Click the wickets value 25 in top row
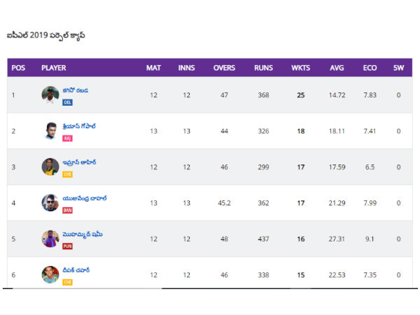The width and height of the screenshot is (420, 315). [x=300, y=95]
